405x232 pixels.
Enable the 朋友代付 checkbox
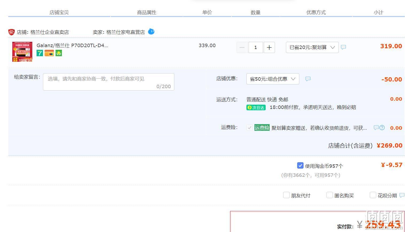[286, 195]
